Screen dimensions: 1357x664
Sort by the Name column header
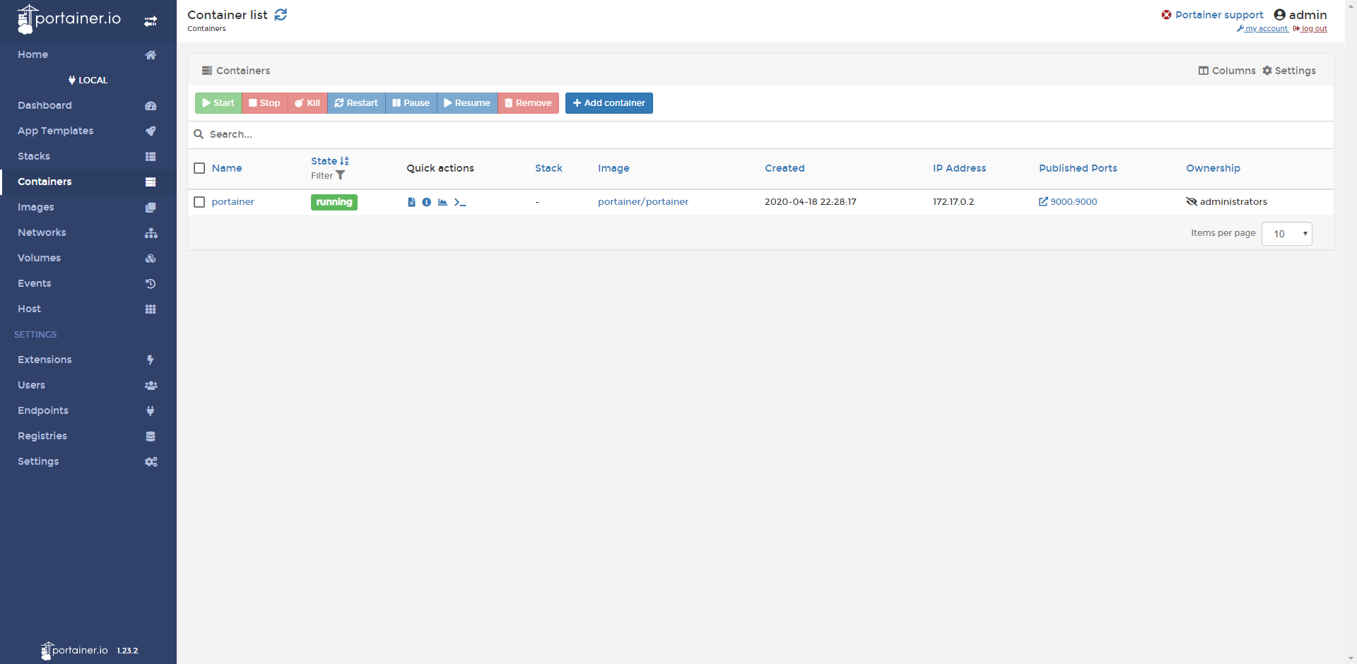227,168
